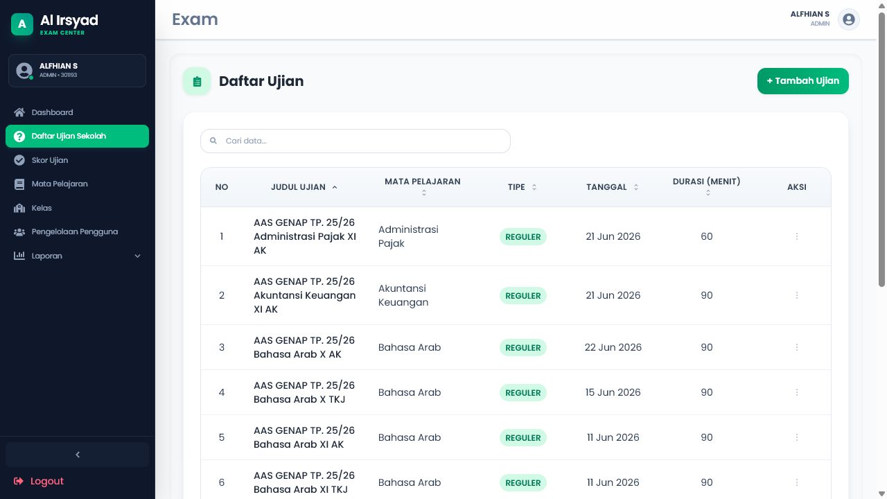This screenshot has height=499, width=887.
Task: Click the Al Irsyad Exam Center title
Action: coord(69,24)
